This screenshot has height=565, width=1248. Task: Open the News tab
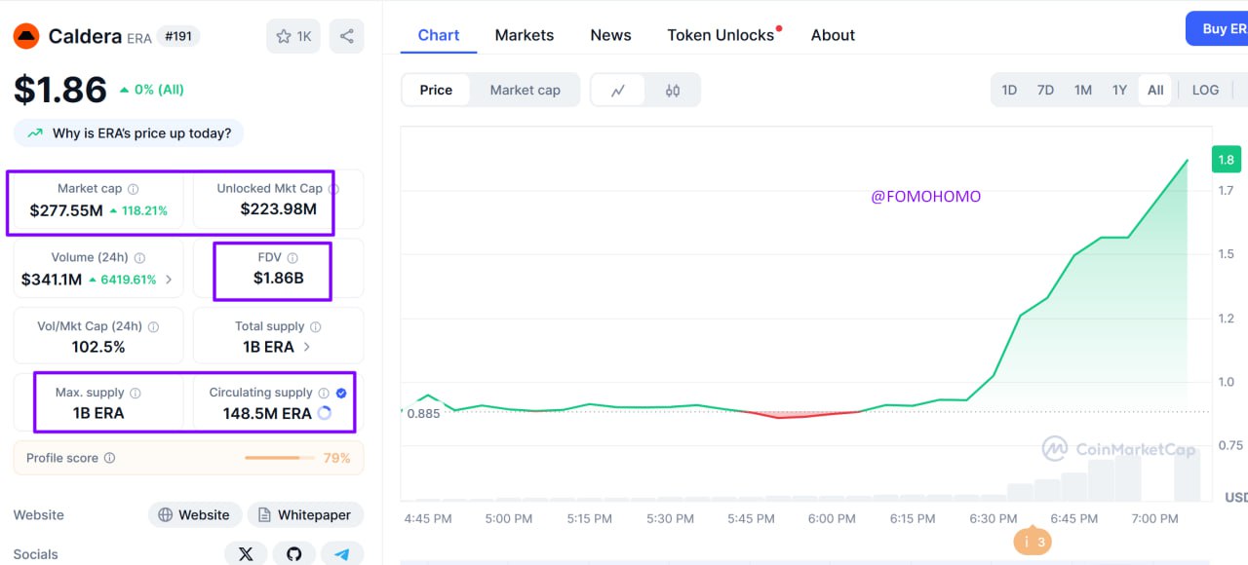click(610, 35)
